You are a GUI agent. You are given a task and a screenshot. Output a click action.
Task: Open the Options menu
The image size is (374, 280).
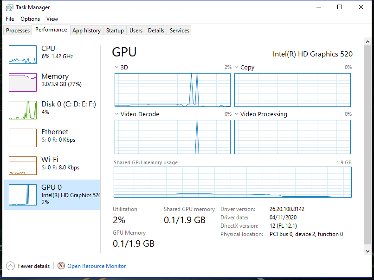[30, 19]
